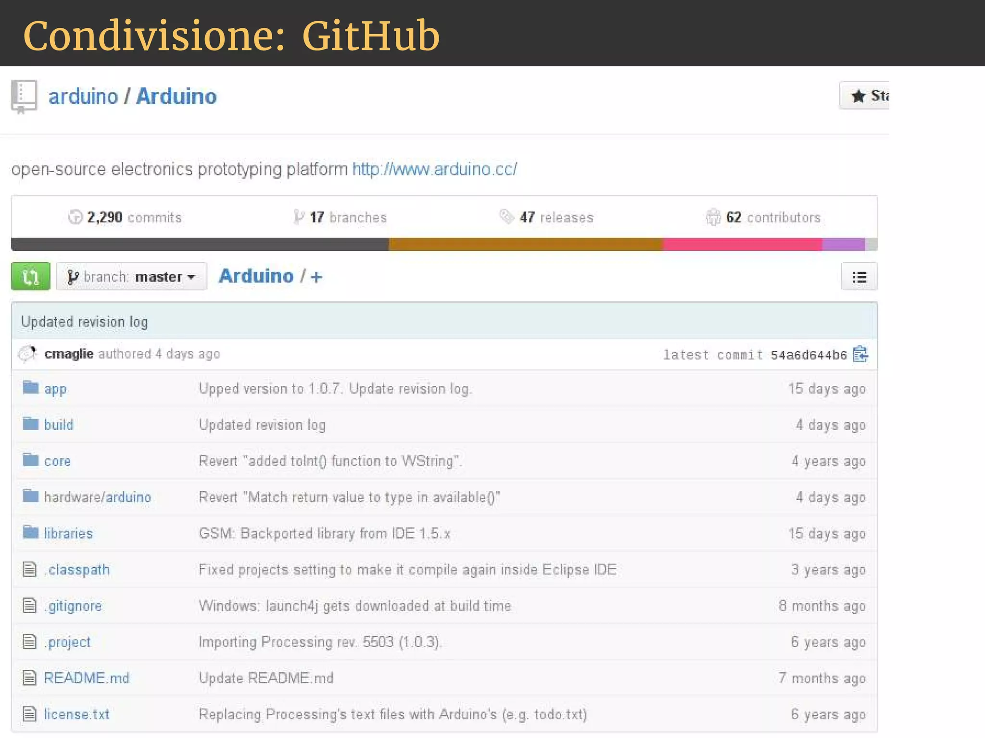Open 'Update README.md' commit message
This screenshot has width=985, height=738.
(266, 678)
